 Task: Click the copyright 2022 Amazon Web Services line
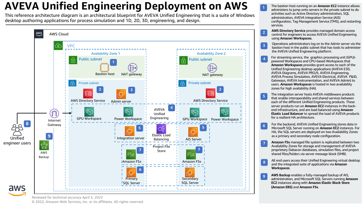(88, 202)
